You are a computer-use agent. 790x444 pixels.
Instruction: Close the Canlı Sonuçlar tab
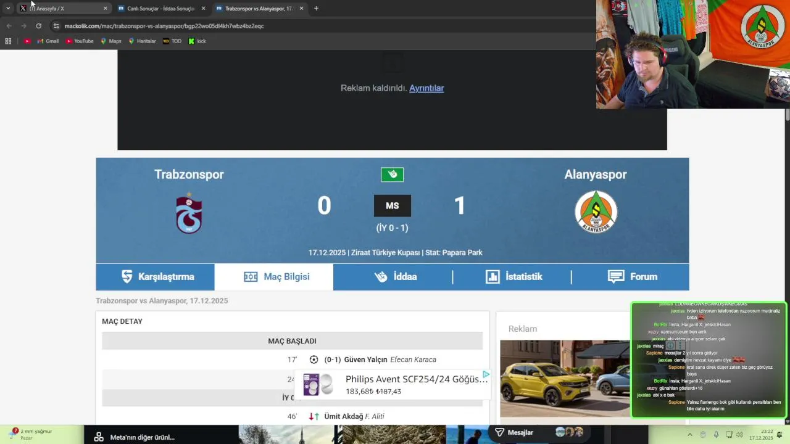[203, 8]
